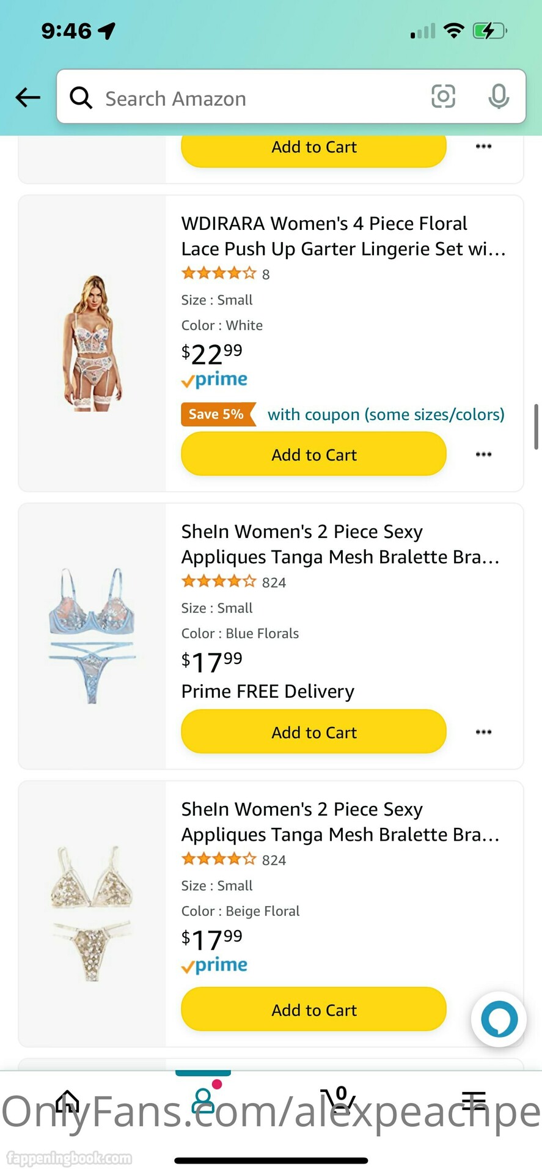Open WDIRARA Women's 4 Piece product title
Screen dimensions: 542x1174
[x=342, y=236]
